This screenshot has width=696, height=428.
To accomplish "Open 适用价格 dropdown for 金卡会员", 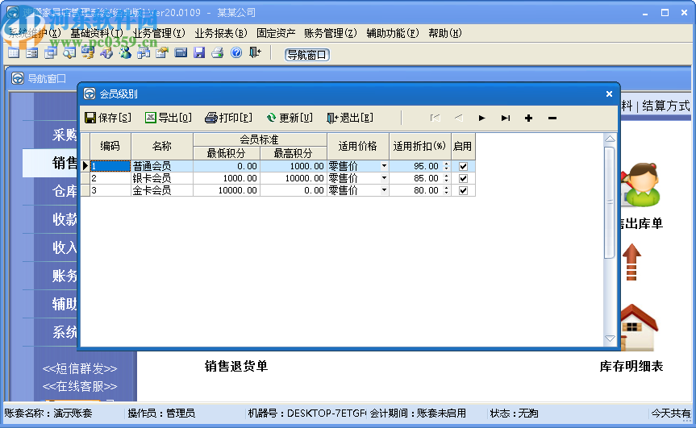I will (384, 190).
